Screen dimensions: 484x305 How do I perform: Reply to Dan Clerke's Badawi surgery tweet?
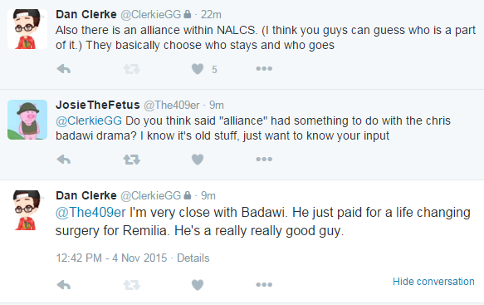[64, 284]
